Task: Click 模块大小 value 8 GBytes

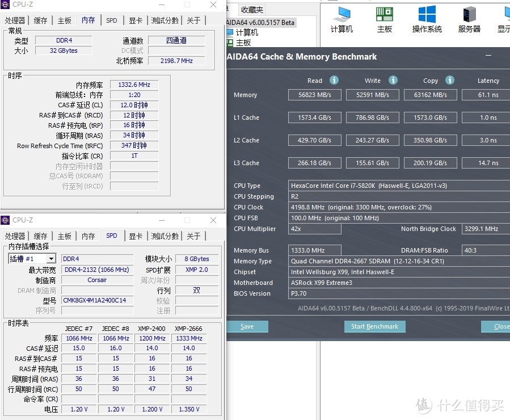Action: (x=197, y=259)
